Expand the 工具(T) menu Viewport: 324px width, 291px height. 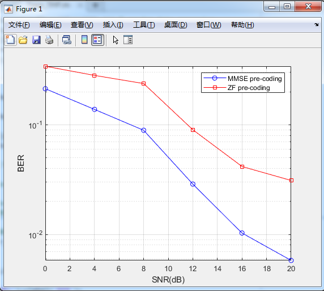pos(144,25)
